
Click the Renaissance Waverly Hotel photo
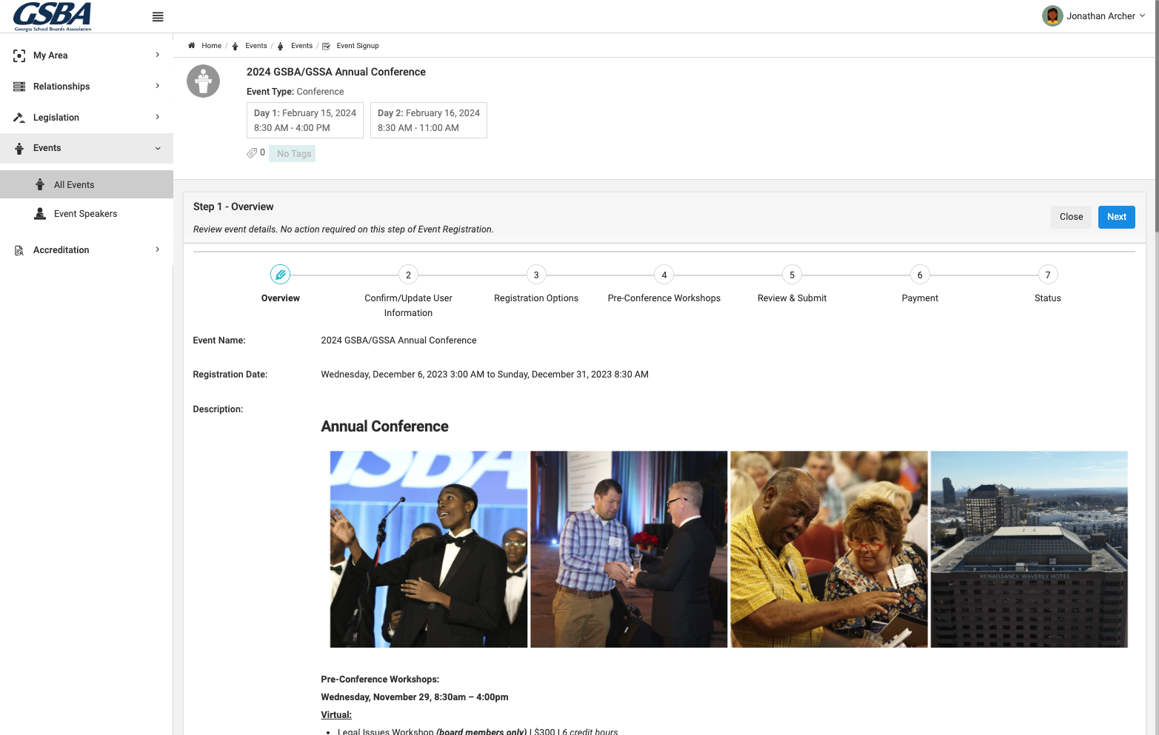pos(1029,549)
